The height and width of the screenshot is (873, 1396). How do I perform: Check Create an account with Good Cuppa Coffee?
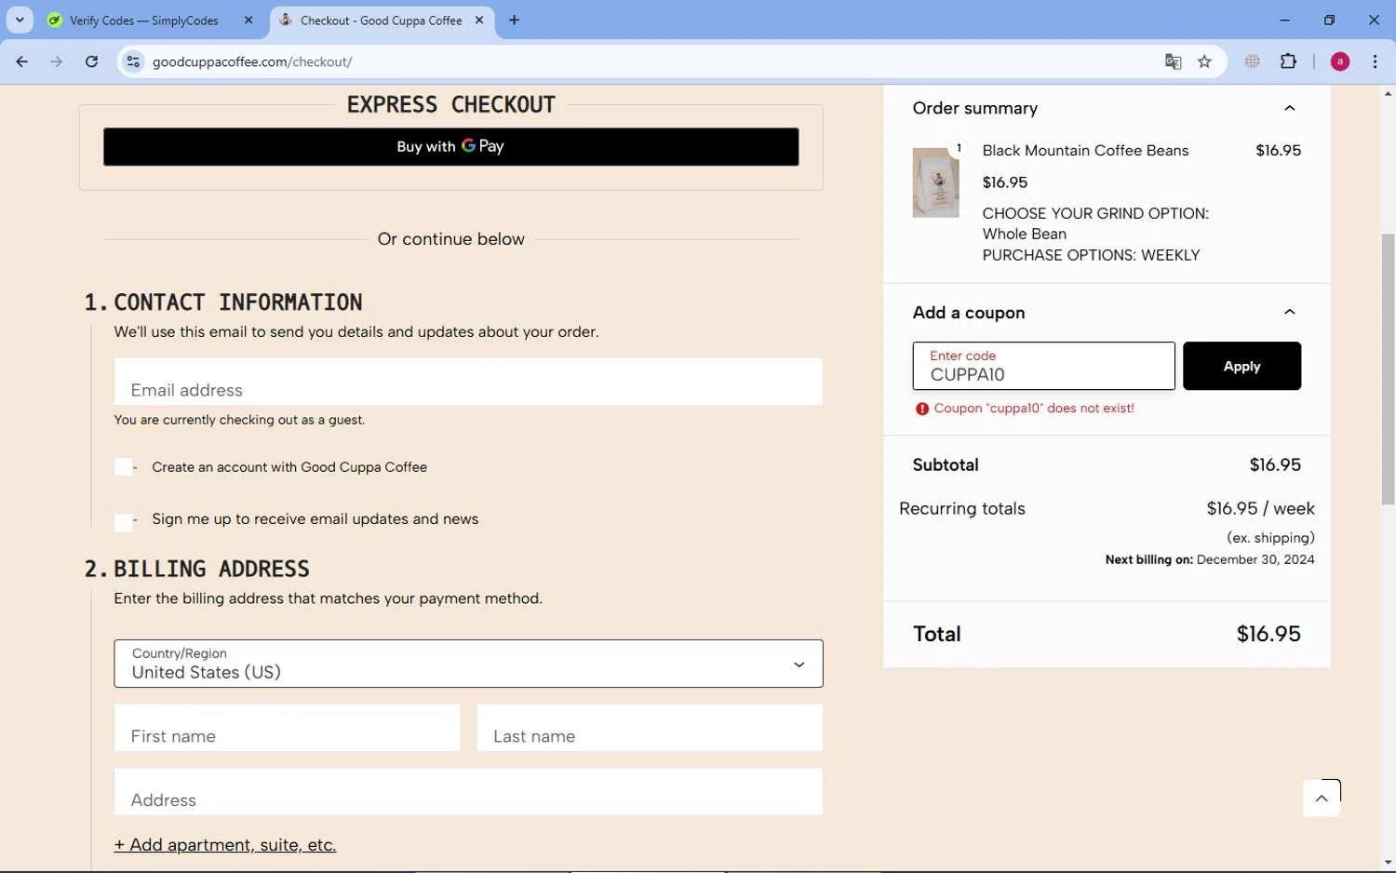pos(124,467)
